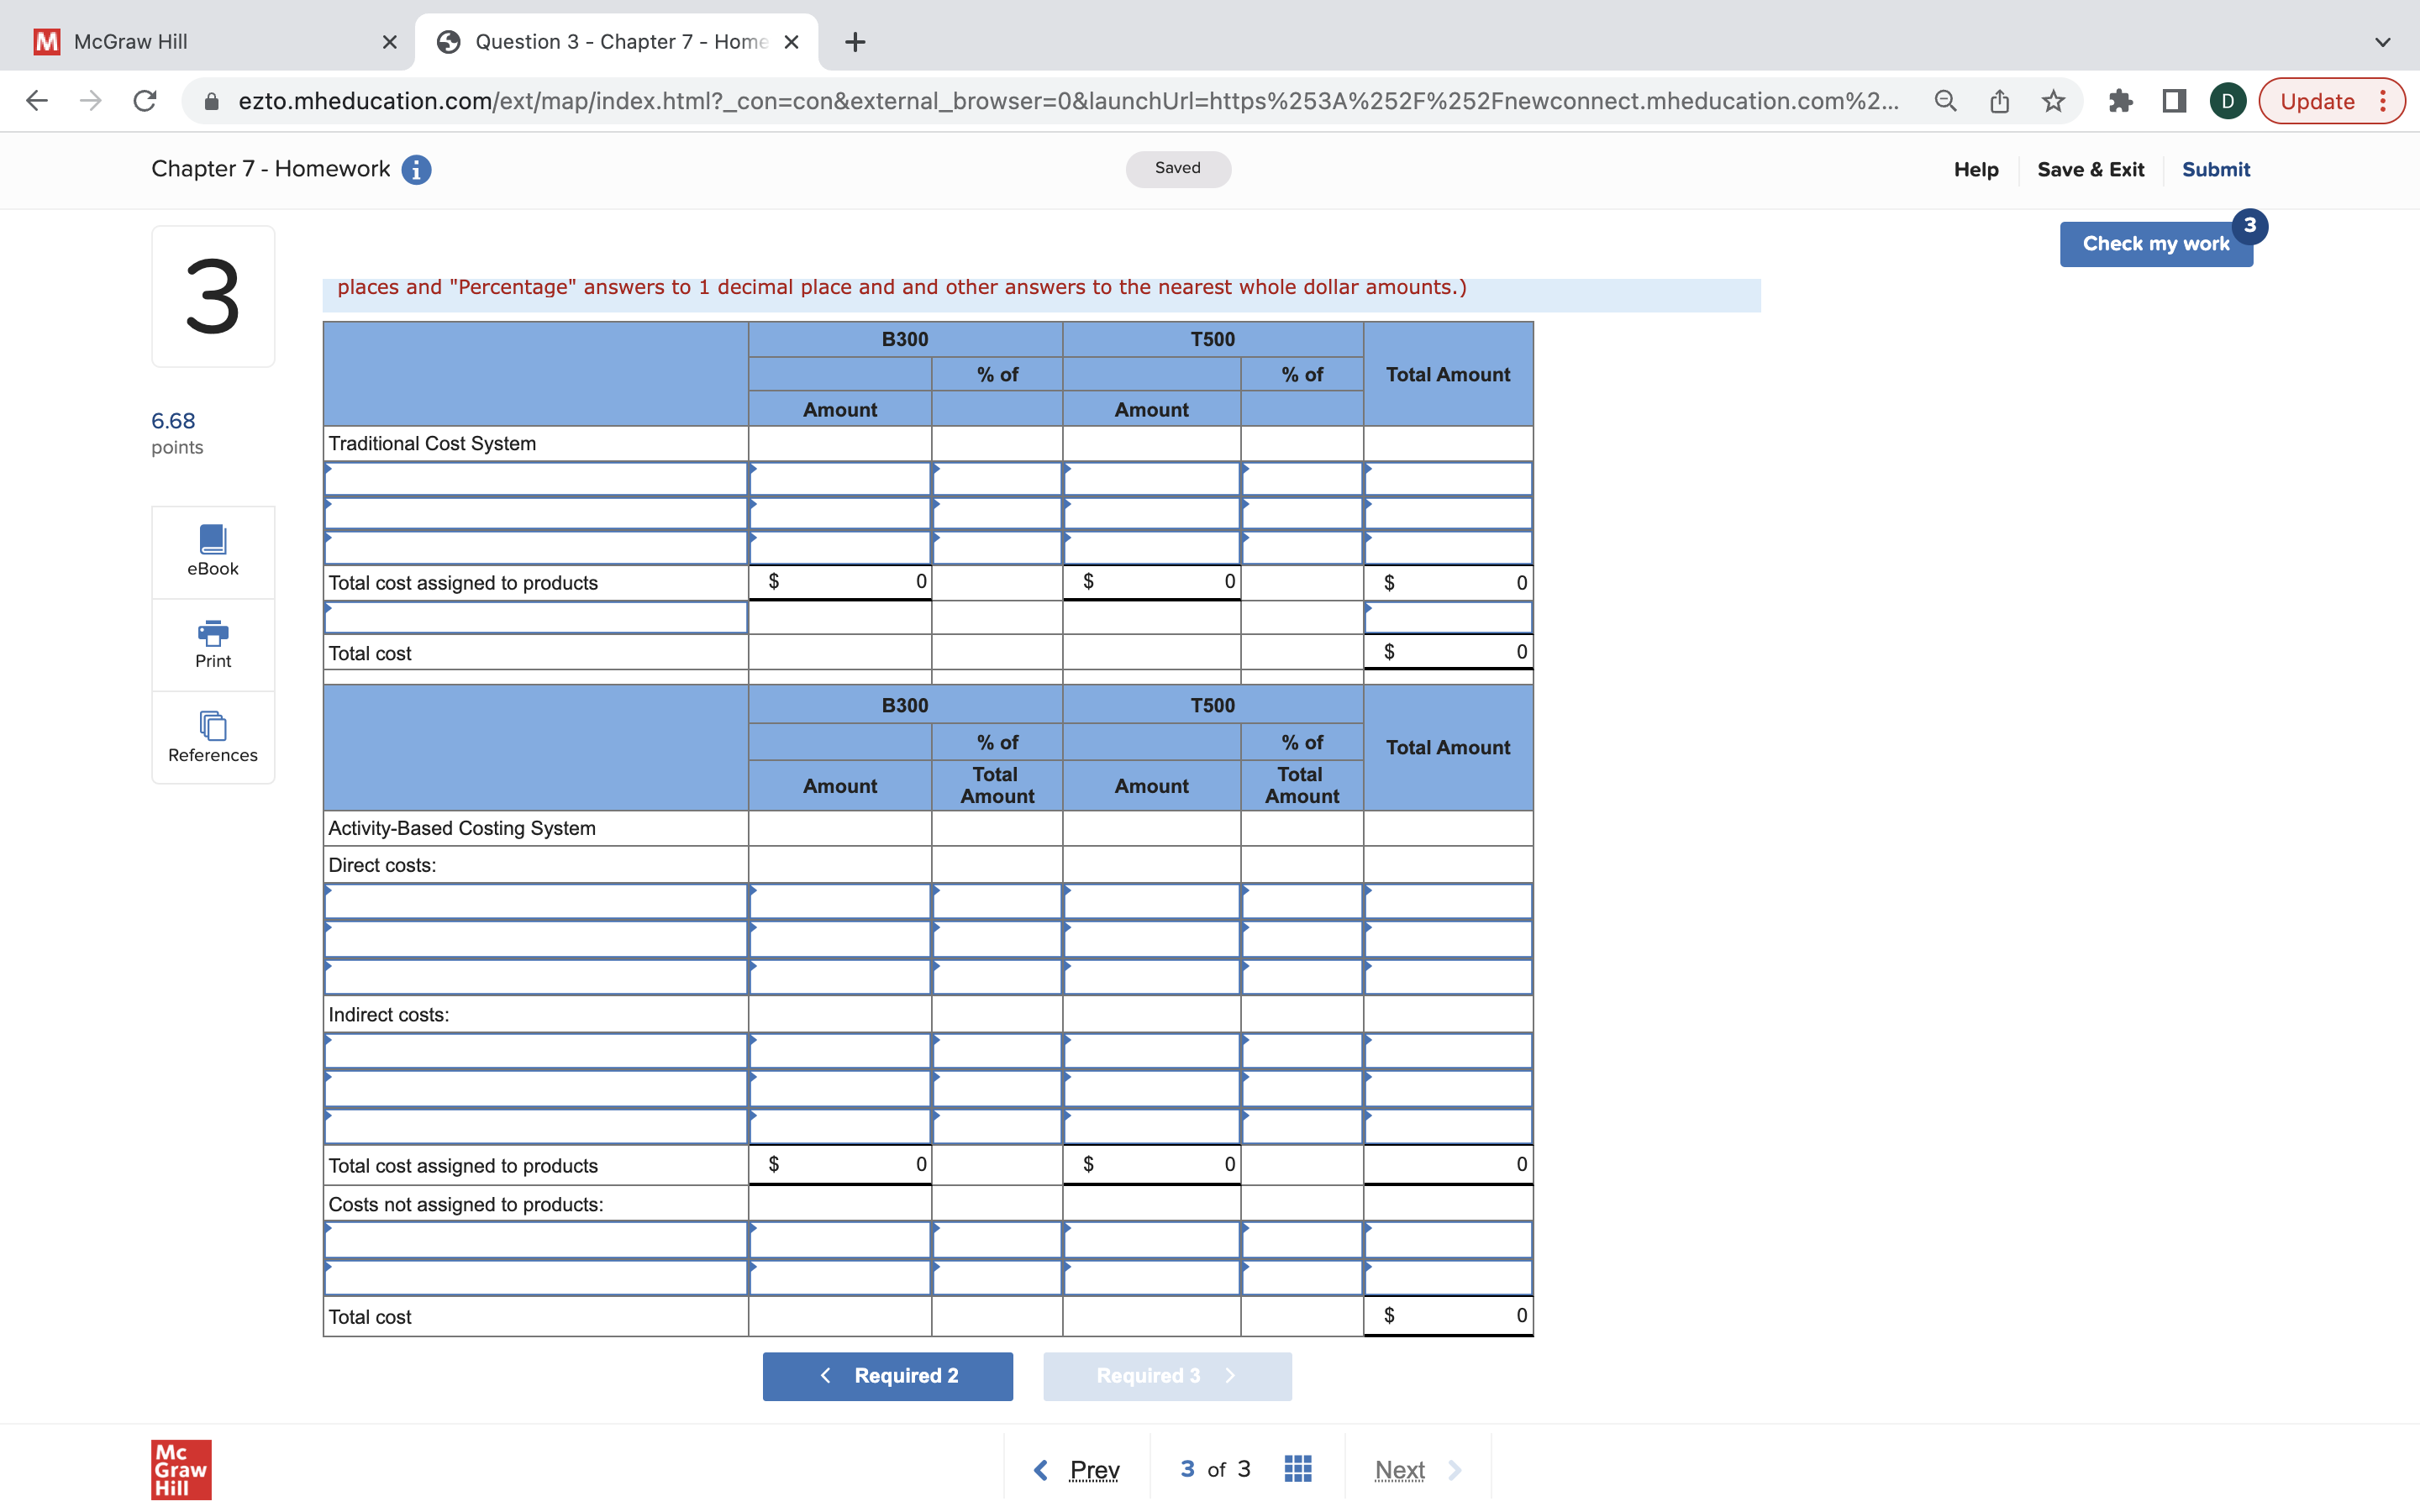The width and height of the screenshot is (2420, 1512).
Task: Open a new browser tab
Action: pos(855,42)
